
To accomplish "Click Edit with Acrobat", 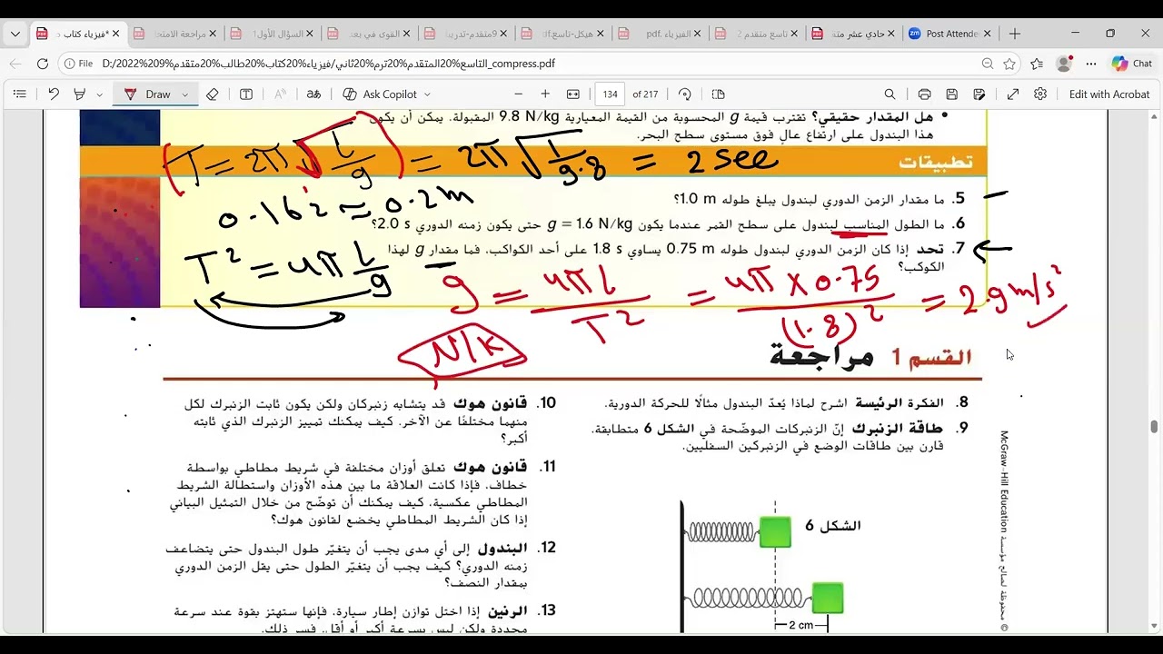I will tap(1109, 94).
